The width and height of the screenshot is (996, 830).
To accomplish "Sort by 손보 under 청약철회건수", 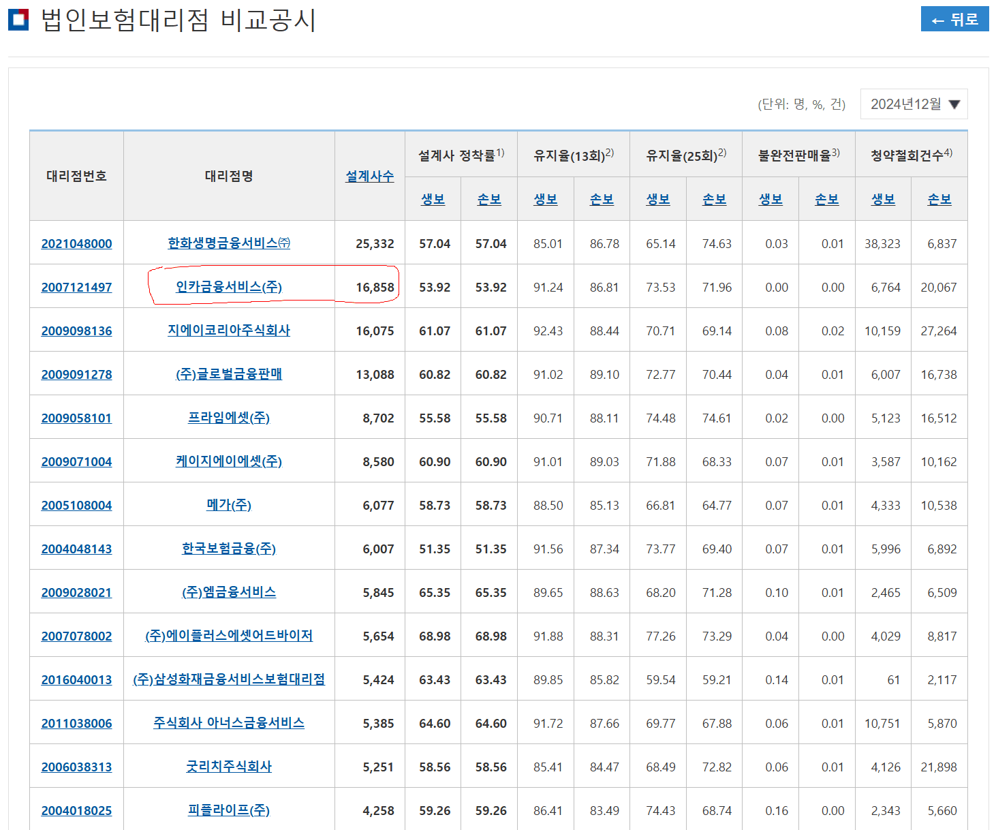I will (x=939, y=199).
